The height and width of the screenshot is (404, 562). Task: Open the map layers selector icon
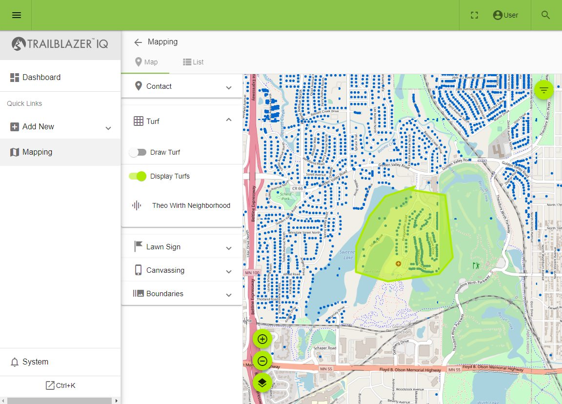[x=262, y=383]
